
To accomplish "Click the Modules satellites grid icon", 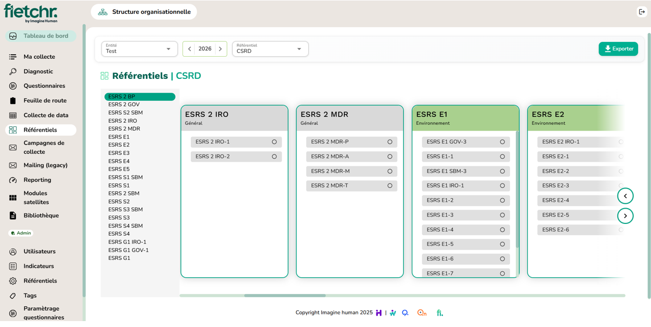I will click(x=13, y=198).
